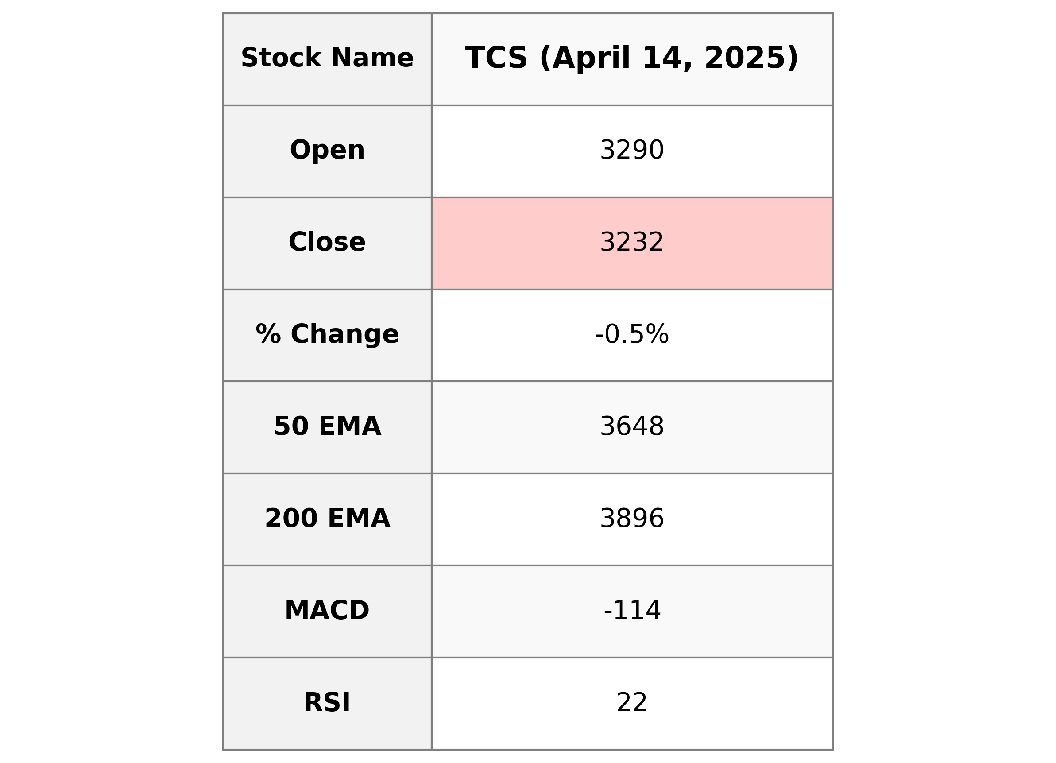
Task: Click the MACD row label
Action: [327, 611]
